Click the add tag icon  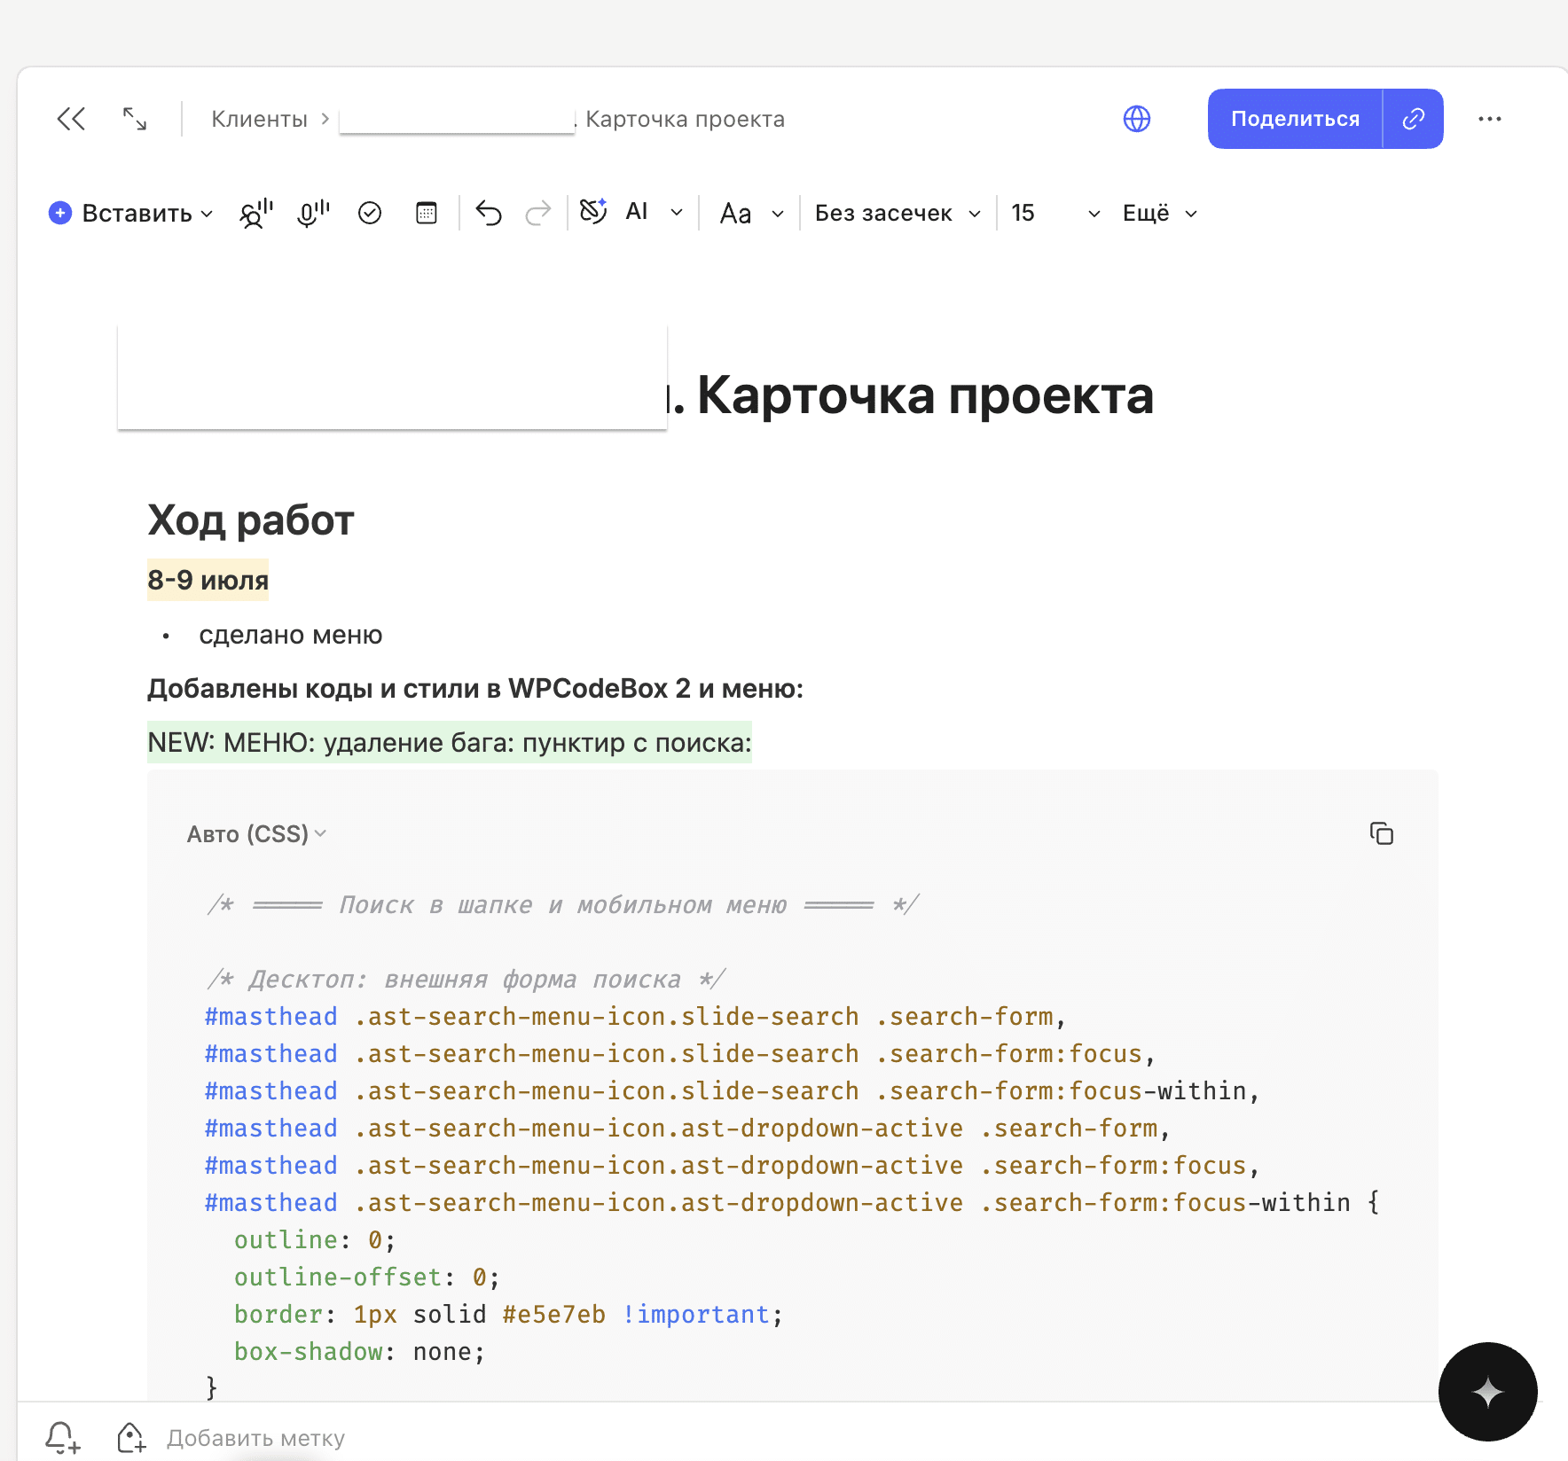[x=131, y=1437]
